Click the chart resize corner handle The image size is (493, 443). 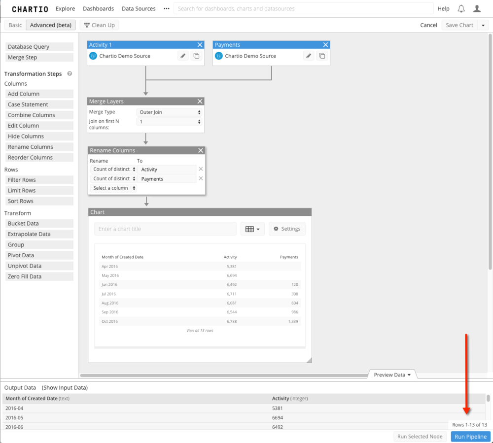point(309,360)
